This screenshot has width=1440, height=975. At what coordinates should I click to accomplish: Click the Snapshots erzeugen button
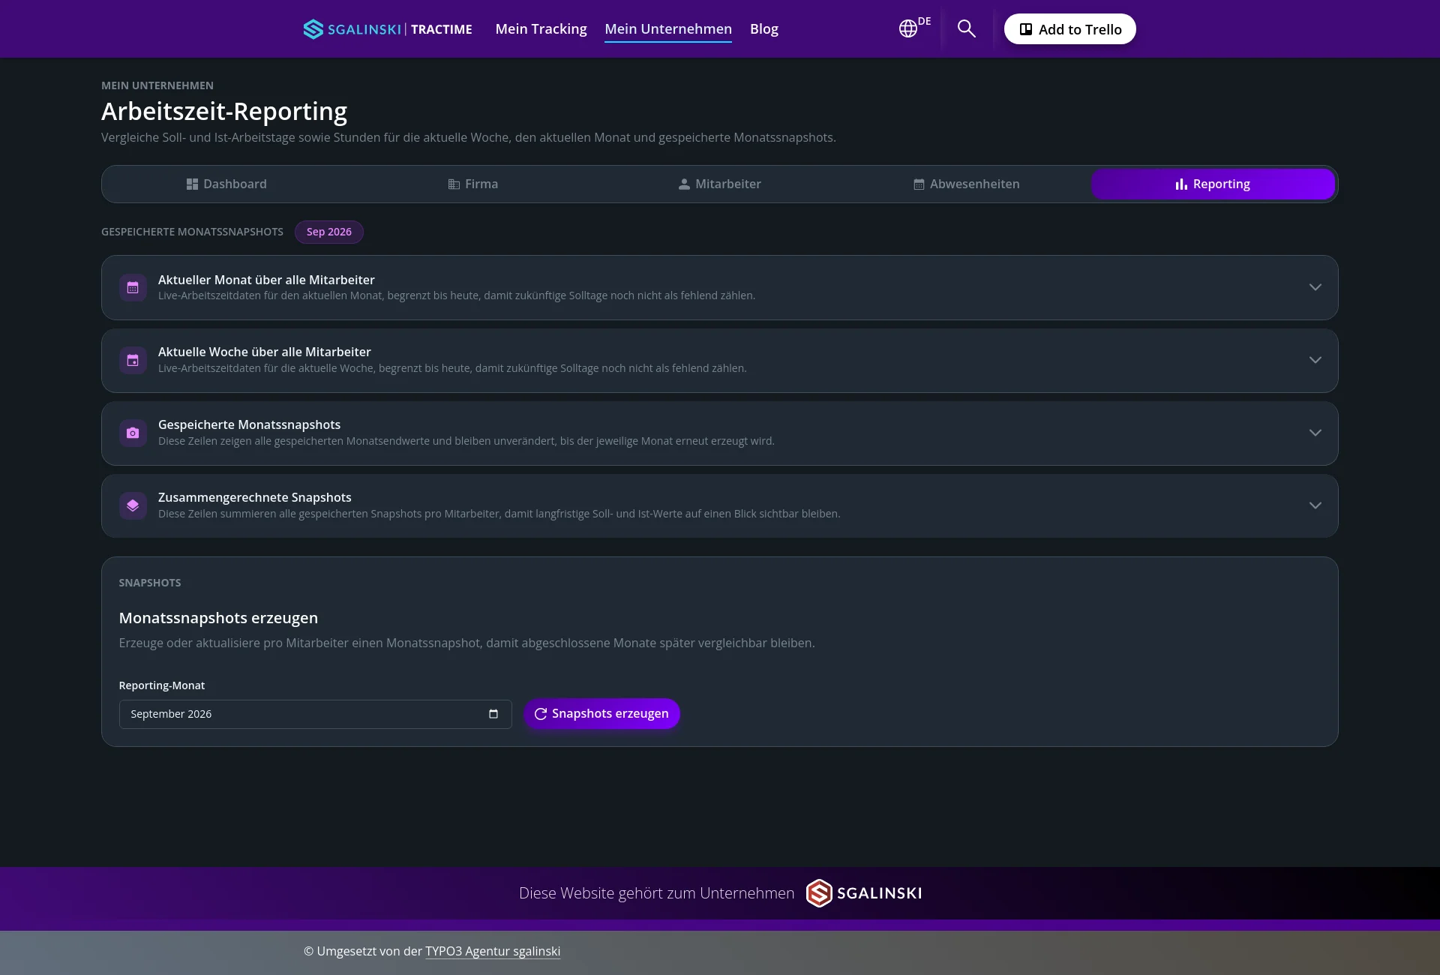[x=601, y=713]
